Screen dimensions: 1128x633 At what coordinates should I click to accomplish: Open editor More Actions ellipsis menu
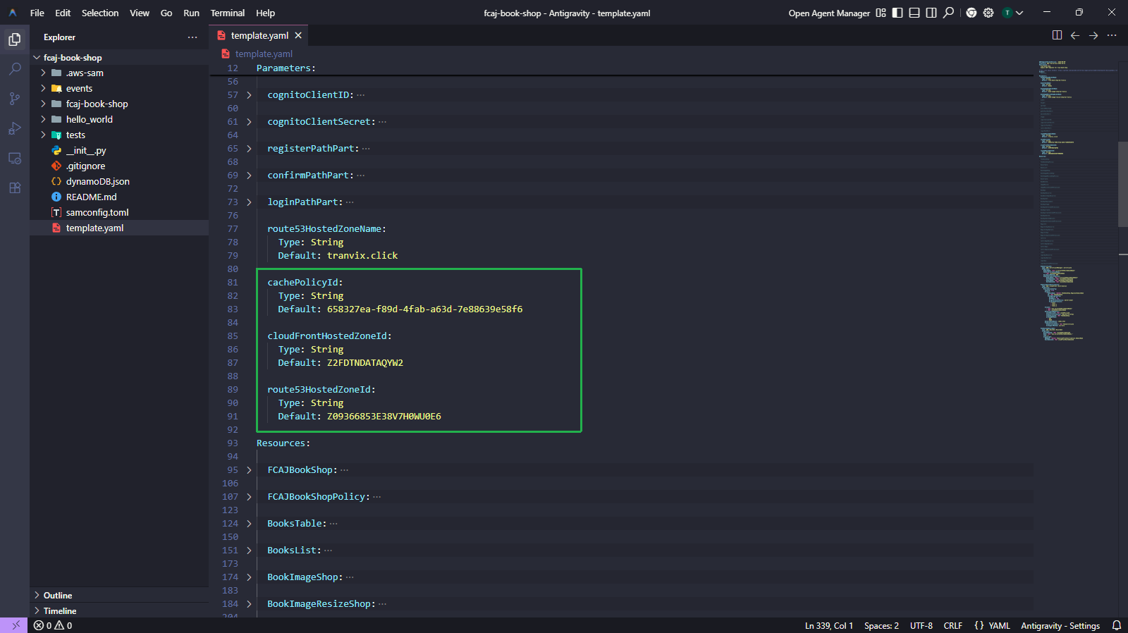coord(1112,35)
